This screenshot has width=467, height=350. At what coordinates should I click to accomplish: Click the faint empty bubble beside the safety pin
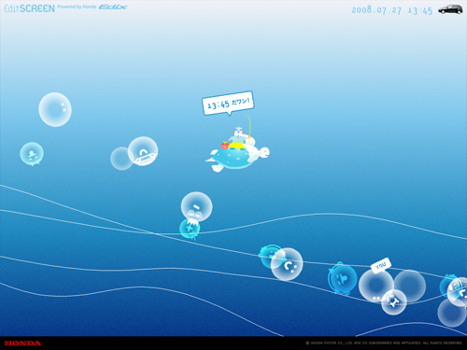[x=121, y=159]
